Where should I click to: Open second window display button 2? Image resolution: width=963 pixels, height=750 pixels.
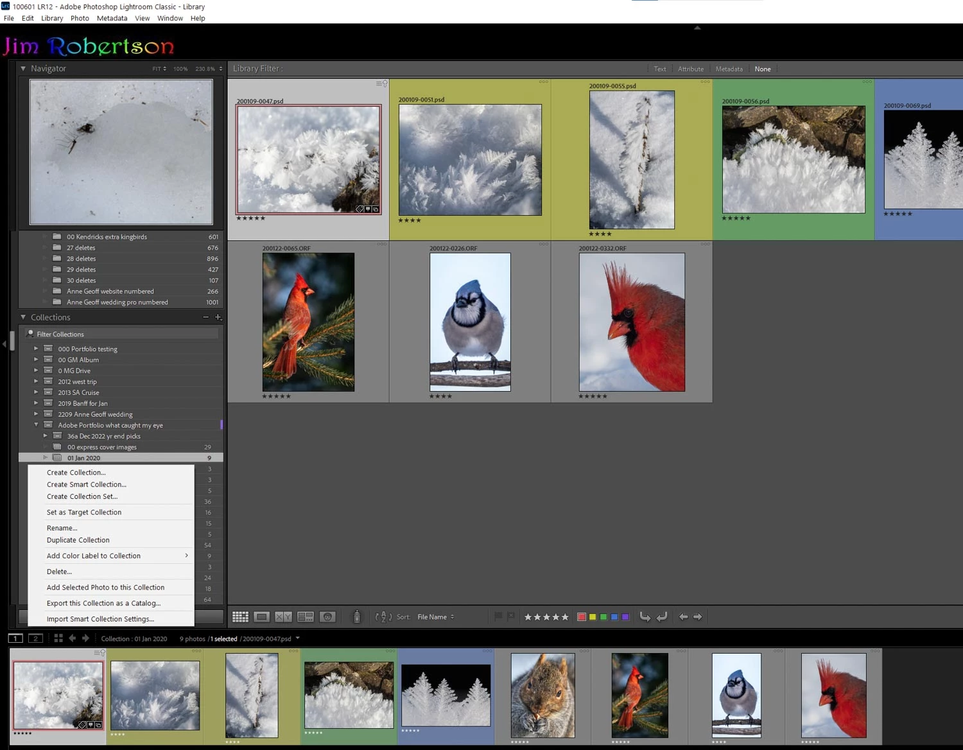(36, 638)
